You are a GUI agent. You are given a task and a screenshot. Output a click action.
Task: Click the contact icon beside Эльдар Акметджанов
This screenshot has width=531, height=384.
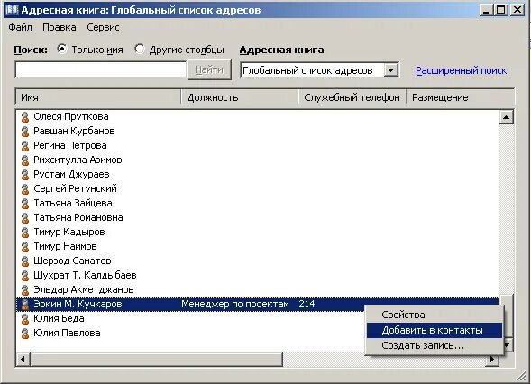click(x=24, y=290)
